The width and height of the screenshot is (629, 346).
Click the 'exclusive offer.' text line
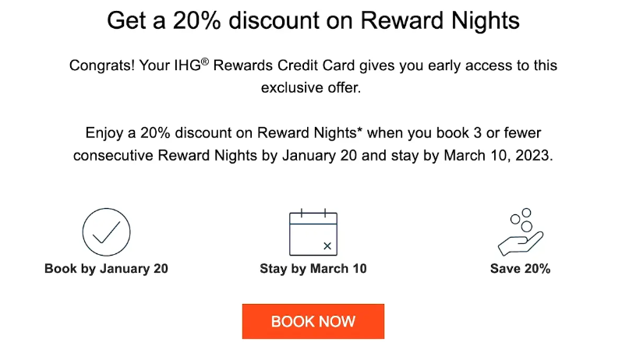click(x=313, y=88)
